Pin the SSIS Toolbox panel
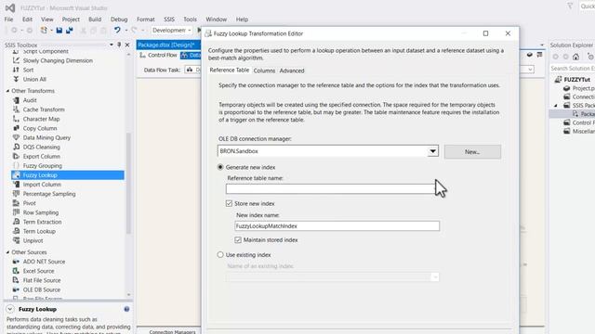 [x=119, y=45]
